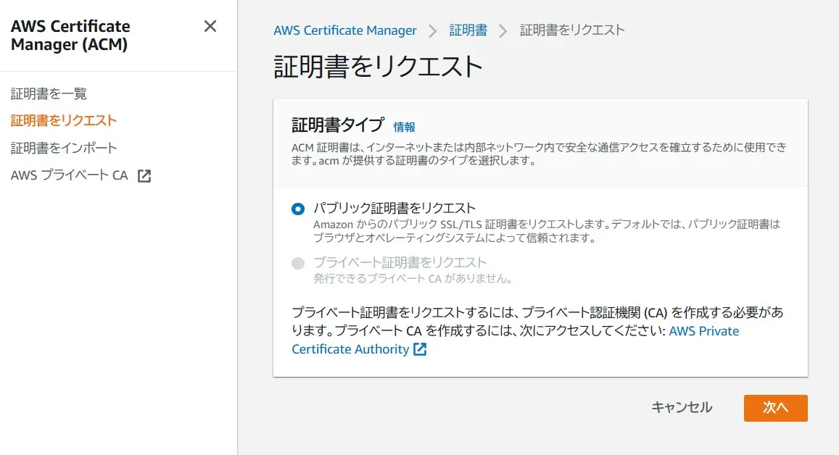Screen dimensions: 839x455
Task: Click the current 証明書をリクエスト breadcrumb text
Action: [x=572, y=30]
